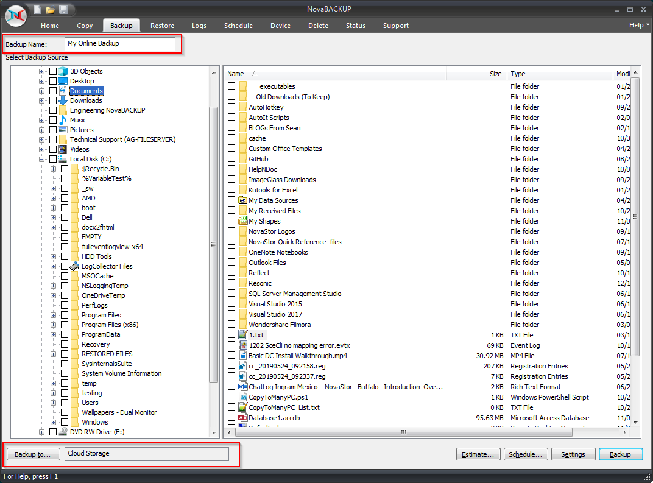Click the 1.txt file icon
The image size is (653, 483).
point(243,335)
